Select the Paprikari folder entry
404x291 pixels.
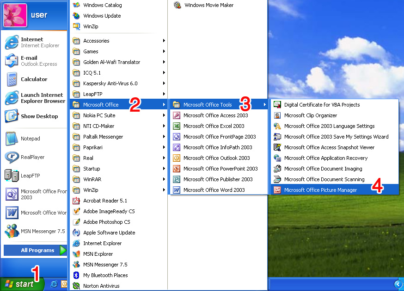(119, 147)
